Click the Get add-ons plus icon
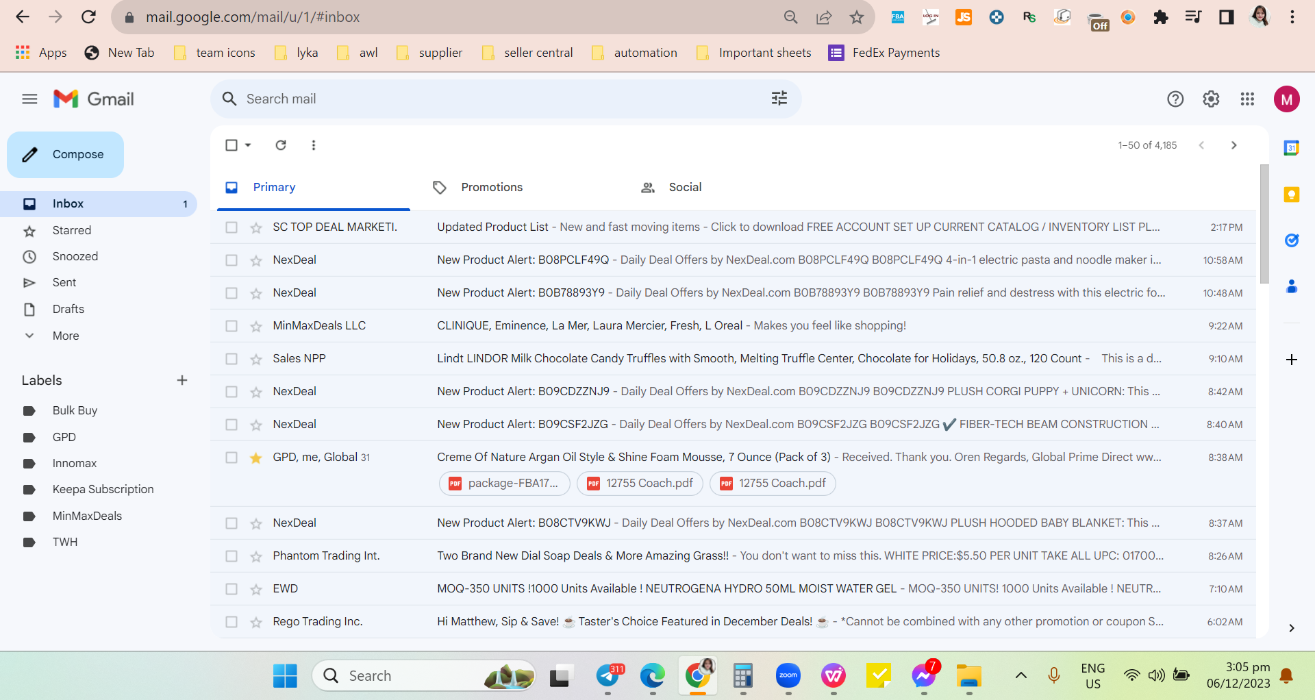Image resolution: width=1315 pixels, height=700 pixels. point(1292,360)
